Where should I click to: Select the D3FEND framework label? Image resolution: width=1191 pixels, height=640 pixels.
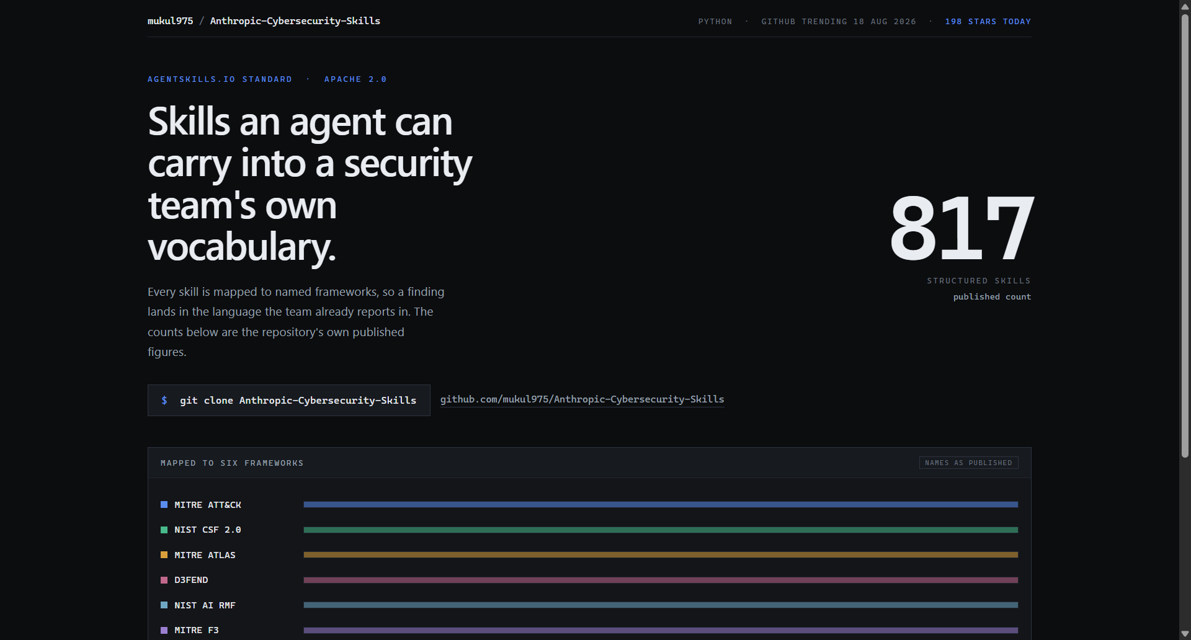pos(191,580)
